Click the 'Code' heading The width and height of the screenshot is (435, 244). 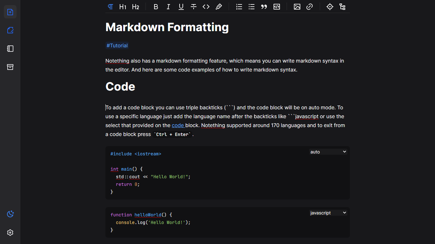click(120, 86)
